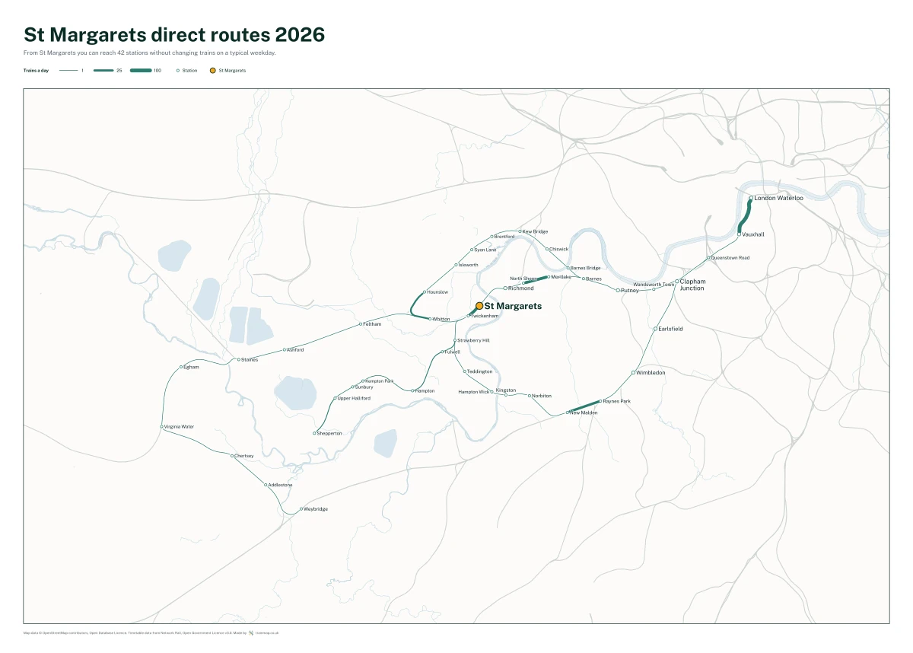913x653 pixels.
Task: Click the St Margarets legend marker
Action: pos(213,70)
